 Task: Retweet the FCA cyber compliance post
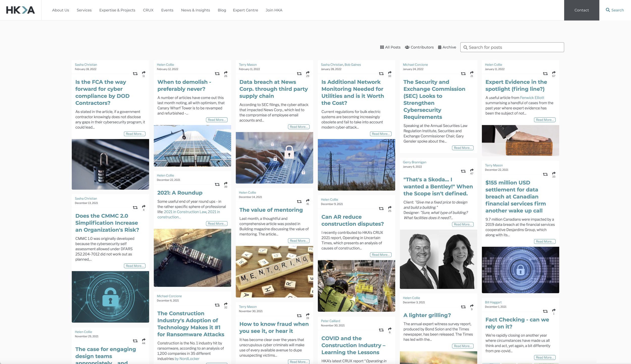[135, 74]
